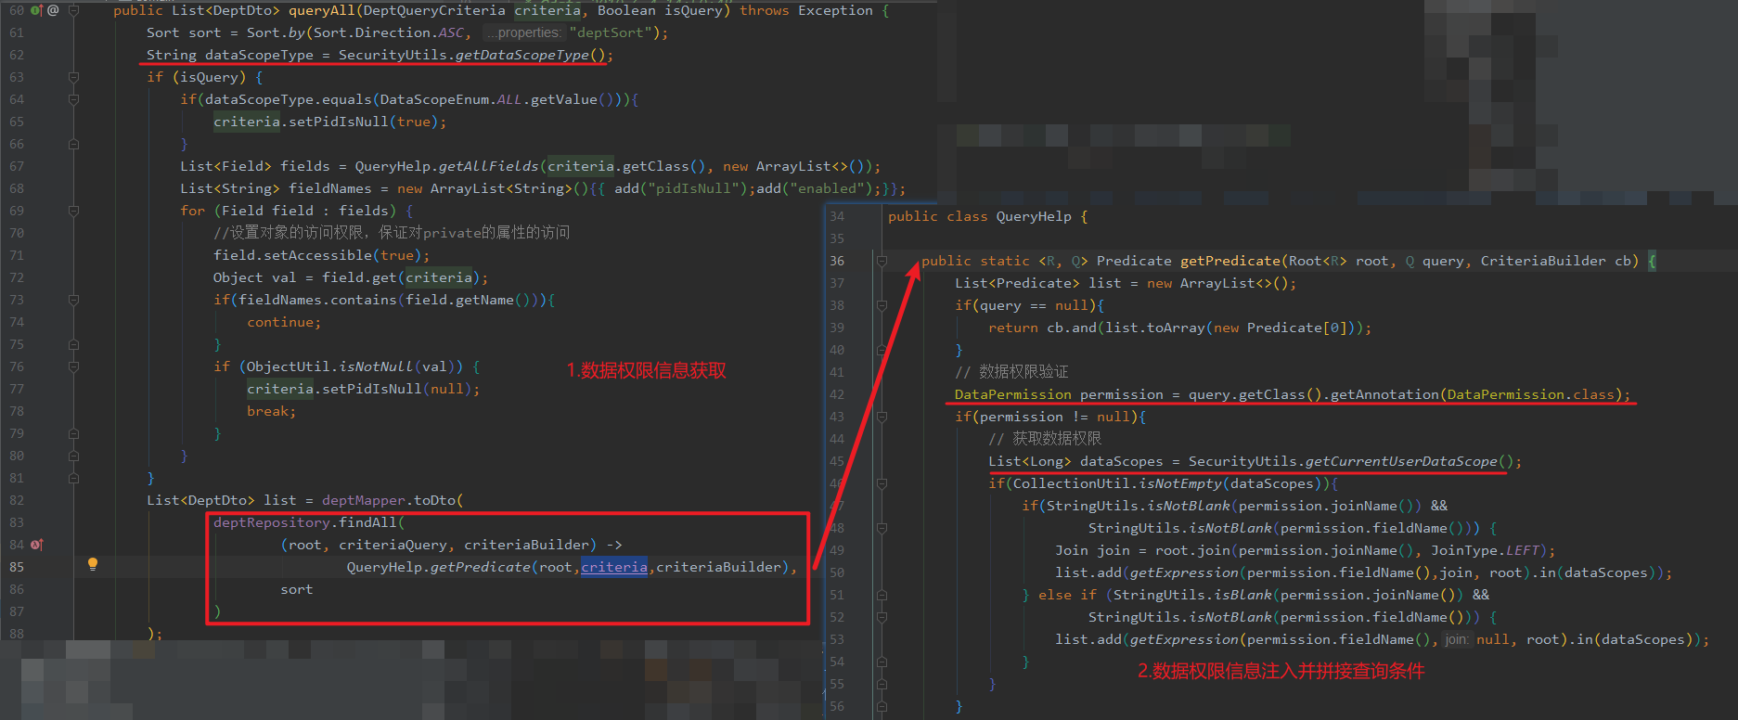Click the fold end marker at line 79
This screenshot has width=1738, height=720.
point(74,433)
